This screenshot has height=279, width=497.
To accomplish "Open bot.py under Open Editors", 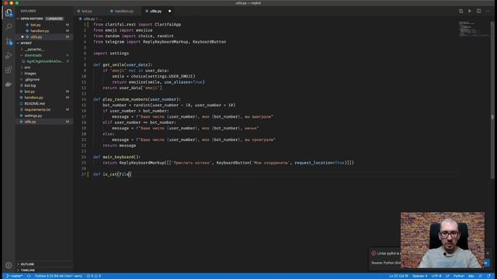I will pyautogui.click(x=36, y=25).
